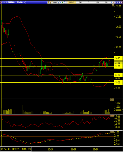The image size is (123, 152).
Task: Open the TL currency selector
Action: coord(89,2)
